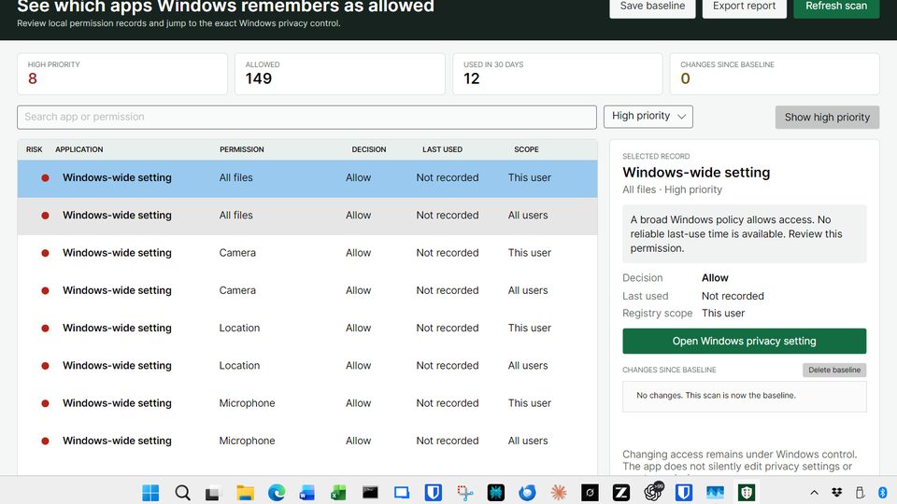Viewport: 897px width, 504px height.
Task: Open the Bitwarden icon beside ChatGPT
Action: coord(684,492)
